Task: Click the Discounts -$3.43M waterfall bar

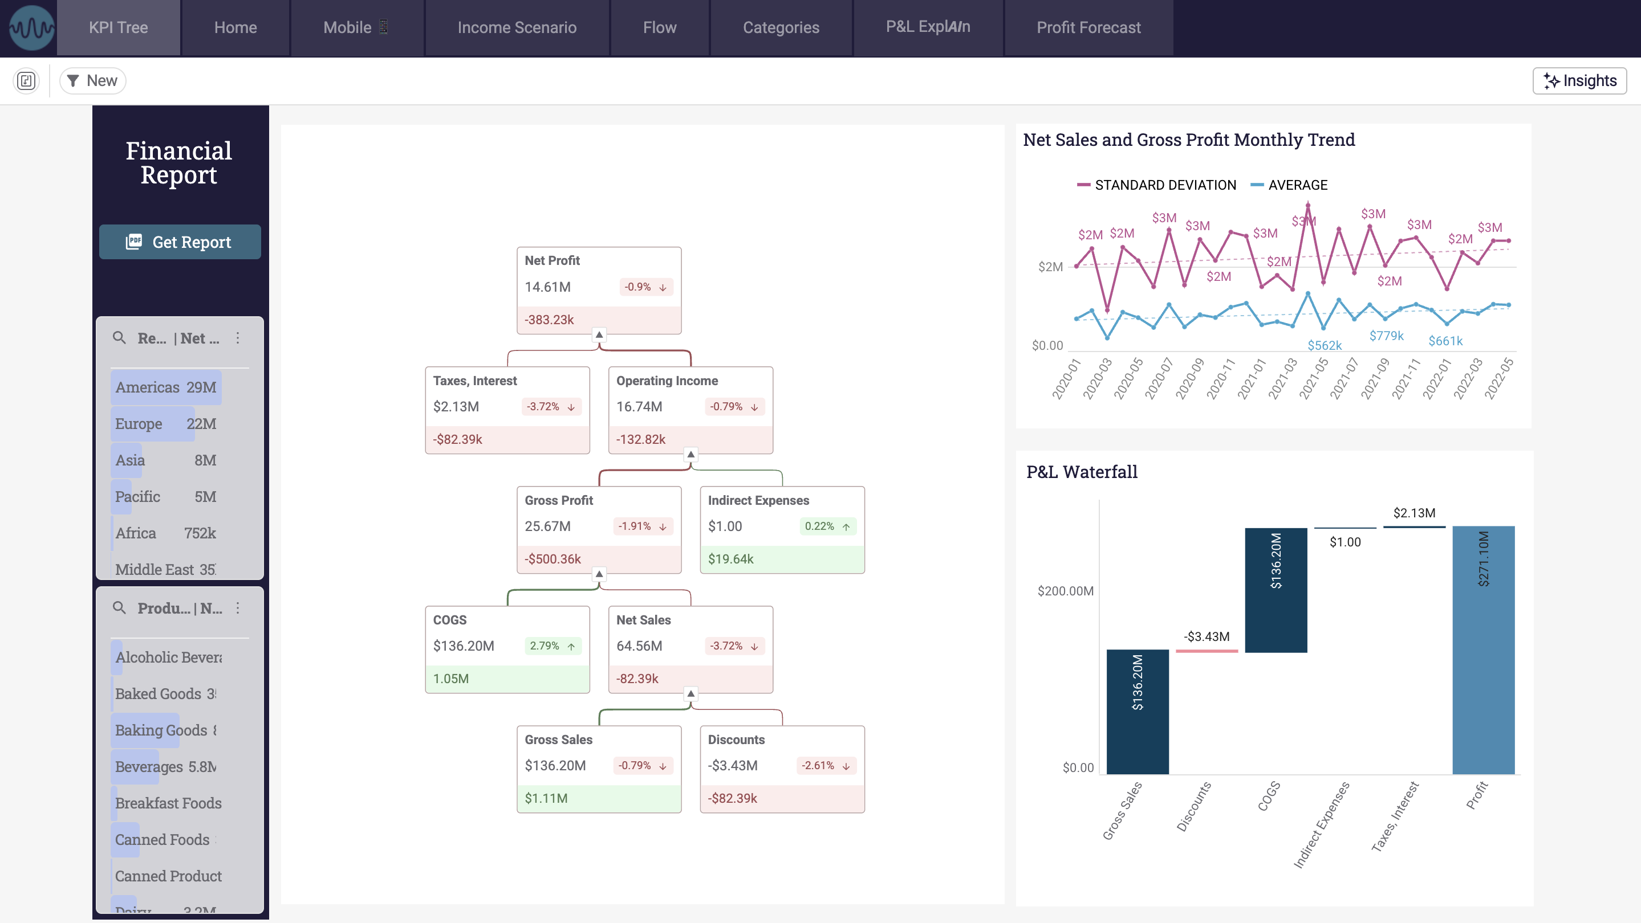Action: point(1207,651)
